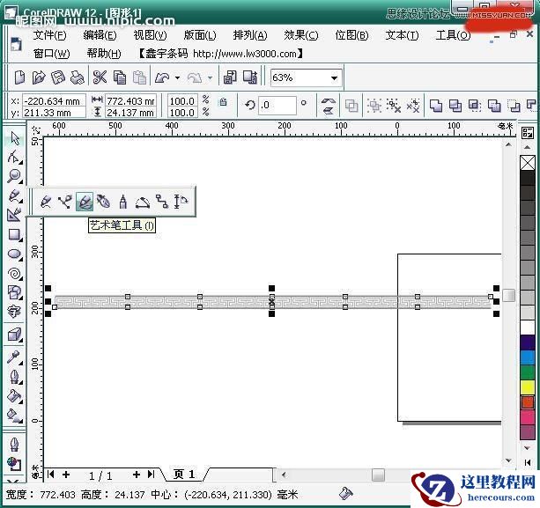Click the Print icon
The image size is (540, 508).
point(78,77)
